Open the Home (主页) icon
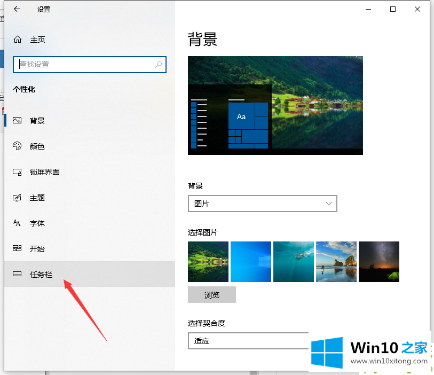The image size is (434, 375). (18, 40)
